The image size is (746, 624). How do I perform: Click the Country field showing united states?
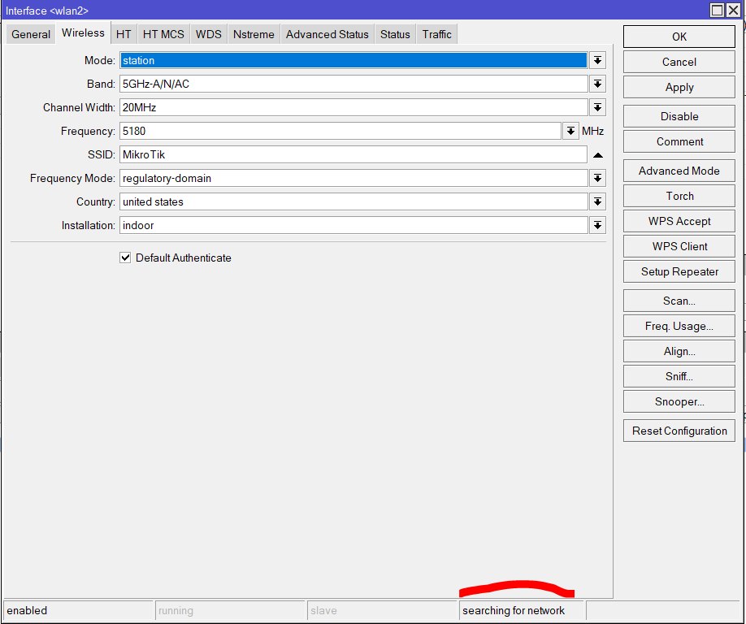point(353,201)
